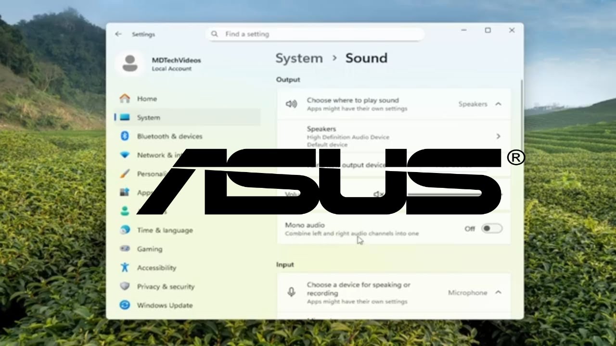Open Windows Update settings
616x346 pixels.
188,305
